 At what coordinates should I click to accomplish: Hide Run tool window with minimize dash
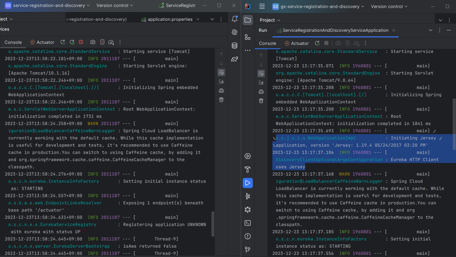point(449,30)
